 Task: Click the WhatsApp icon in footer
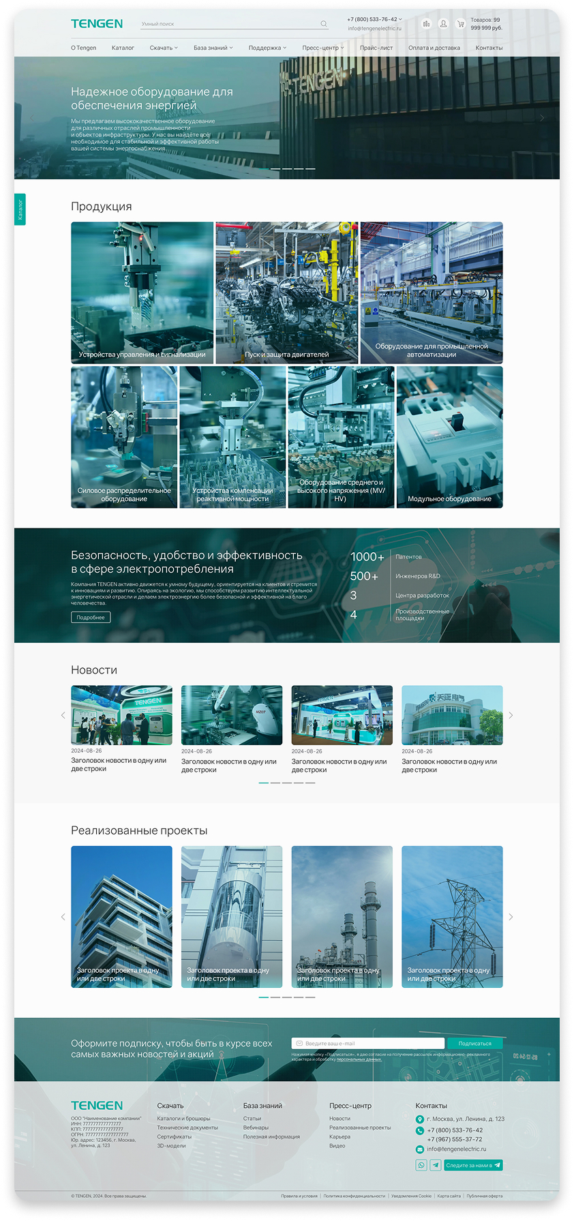pos(421,1165)
